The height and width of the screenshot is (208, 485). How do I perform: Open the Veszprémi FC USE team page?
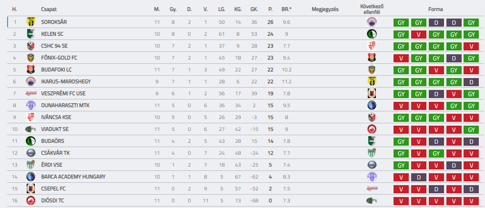coord(63,93)
